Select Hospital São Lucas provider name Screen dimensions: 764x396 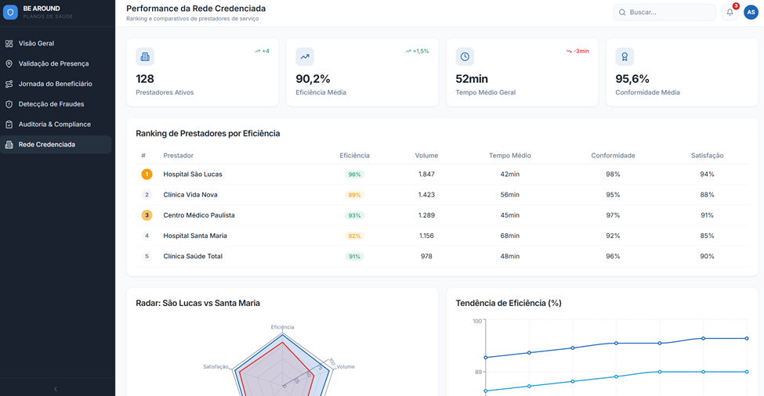(193, 175)
